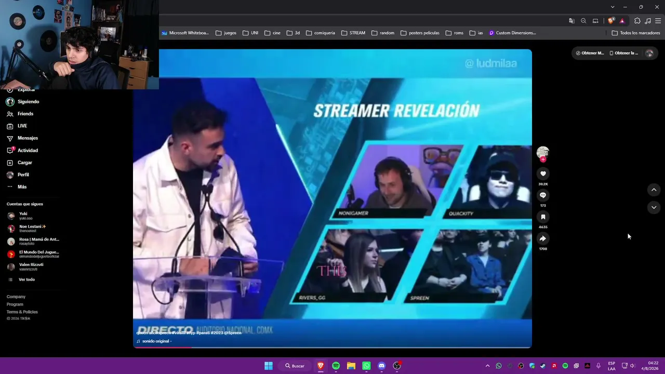
Task: Open the juegos bookmarks folder
Action: (x=226, y=33)
